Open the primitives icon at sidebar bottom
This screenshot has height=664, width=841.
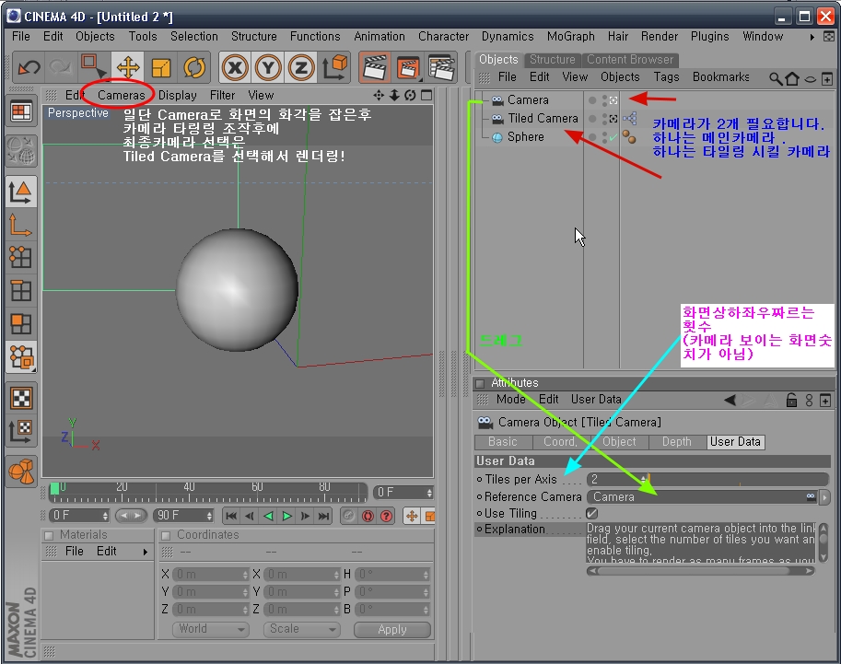click(x=21, y=472)
